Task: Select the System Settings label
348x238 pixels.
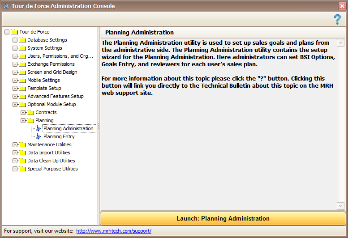Action: (45, 48)
